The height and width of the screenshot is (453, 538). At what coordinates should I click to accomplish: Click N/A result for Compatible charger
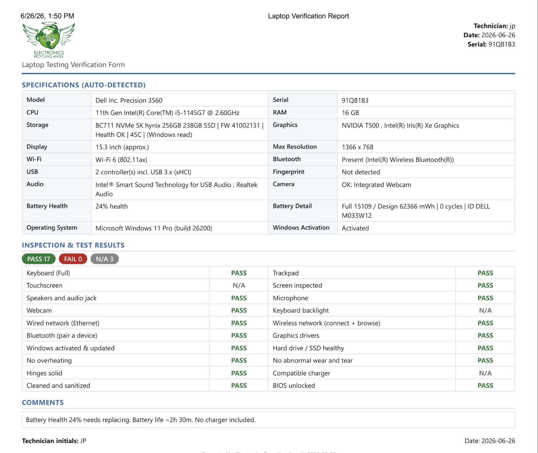click(x=486, y=373)
